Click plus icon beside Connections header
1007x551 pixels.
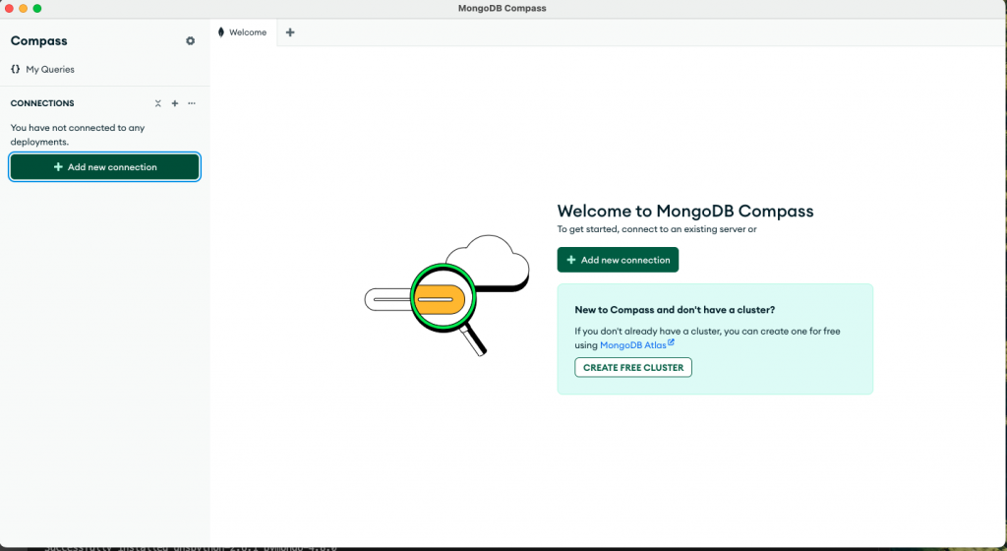[175, 103]
